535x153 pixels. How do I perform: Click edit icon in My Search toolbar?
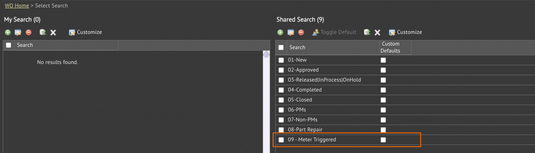point(18,32)
